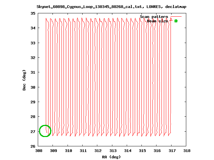This screenshot has height=160, width=214.
Task: Click the x-axis tick label 318
Action: pyautogui.click(x=187, y=151)
